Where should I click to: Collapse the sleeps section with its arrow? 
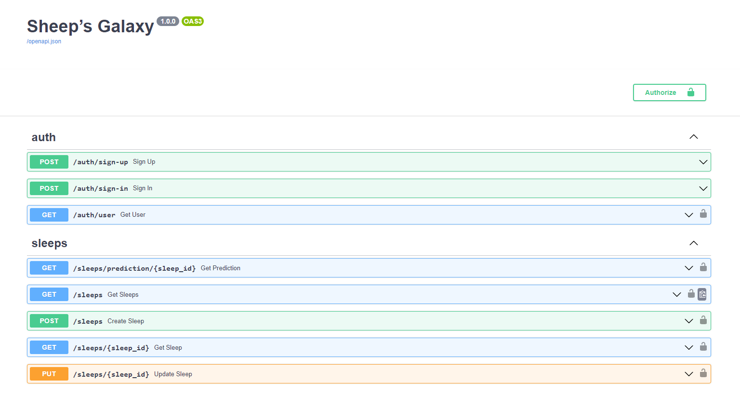(x=693, y=243)
